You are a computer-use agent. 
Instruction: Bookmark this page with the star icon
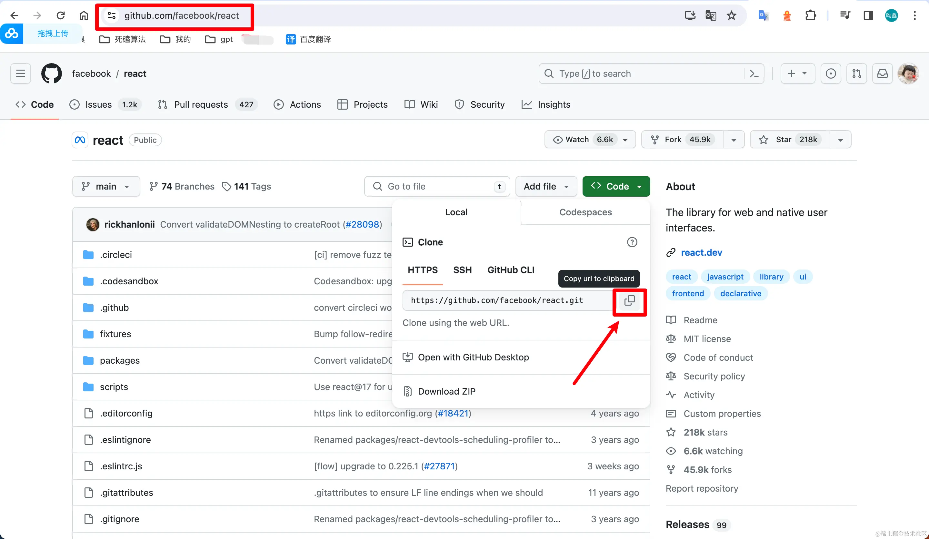click(x=731, y=15)
